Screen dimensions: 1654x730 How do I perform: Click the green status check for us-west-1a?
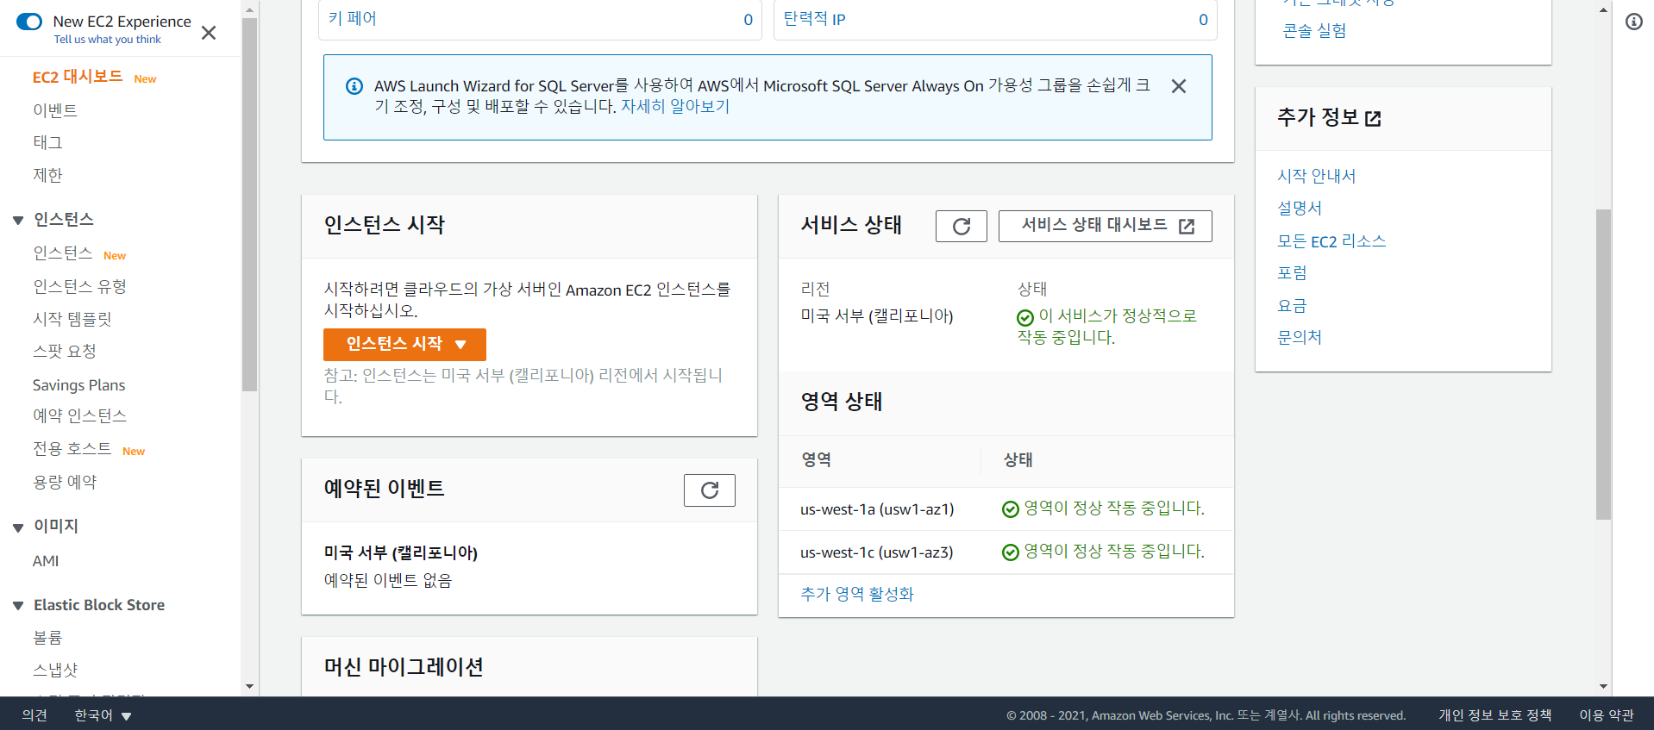[1011, 509]
